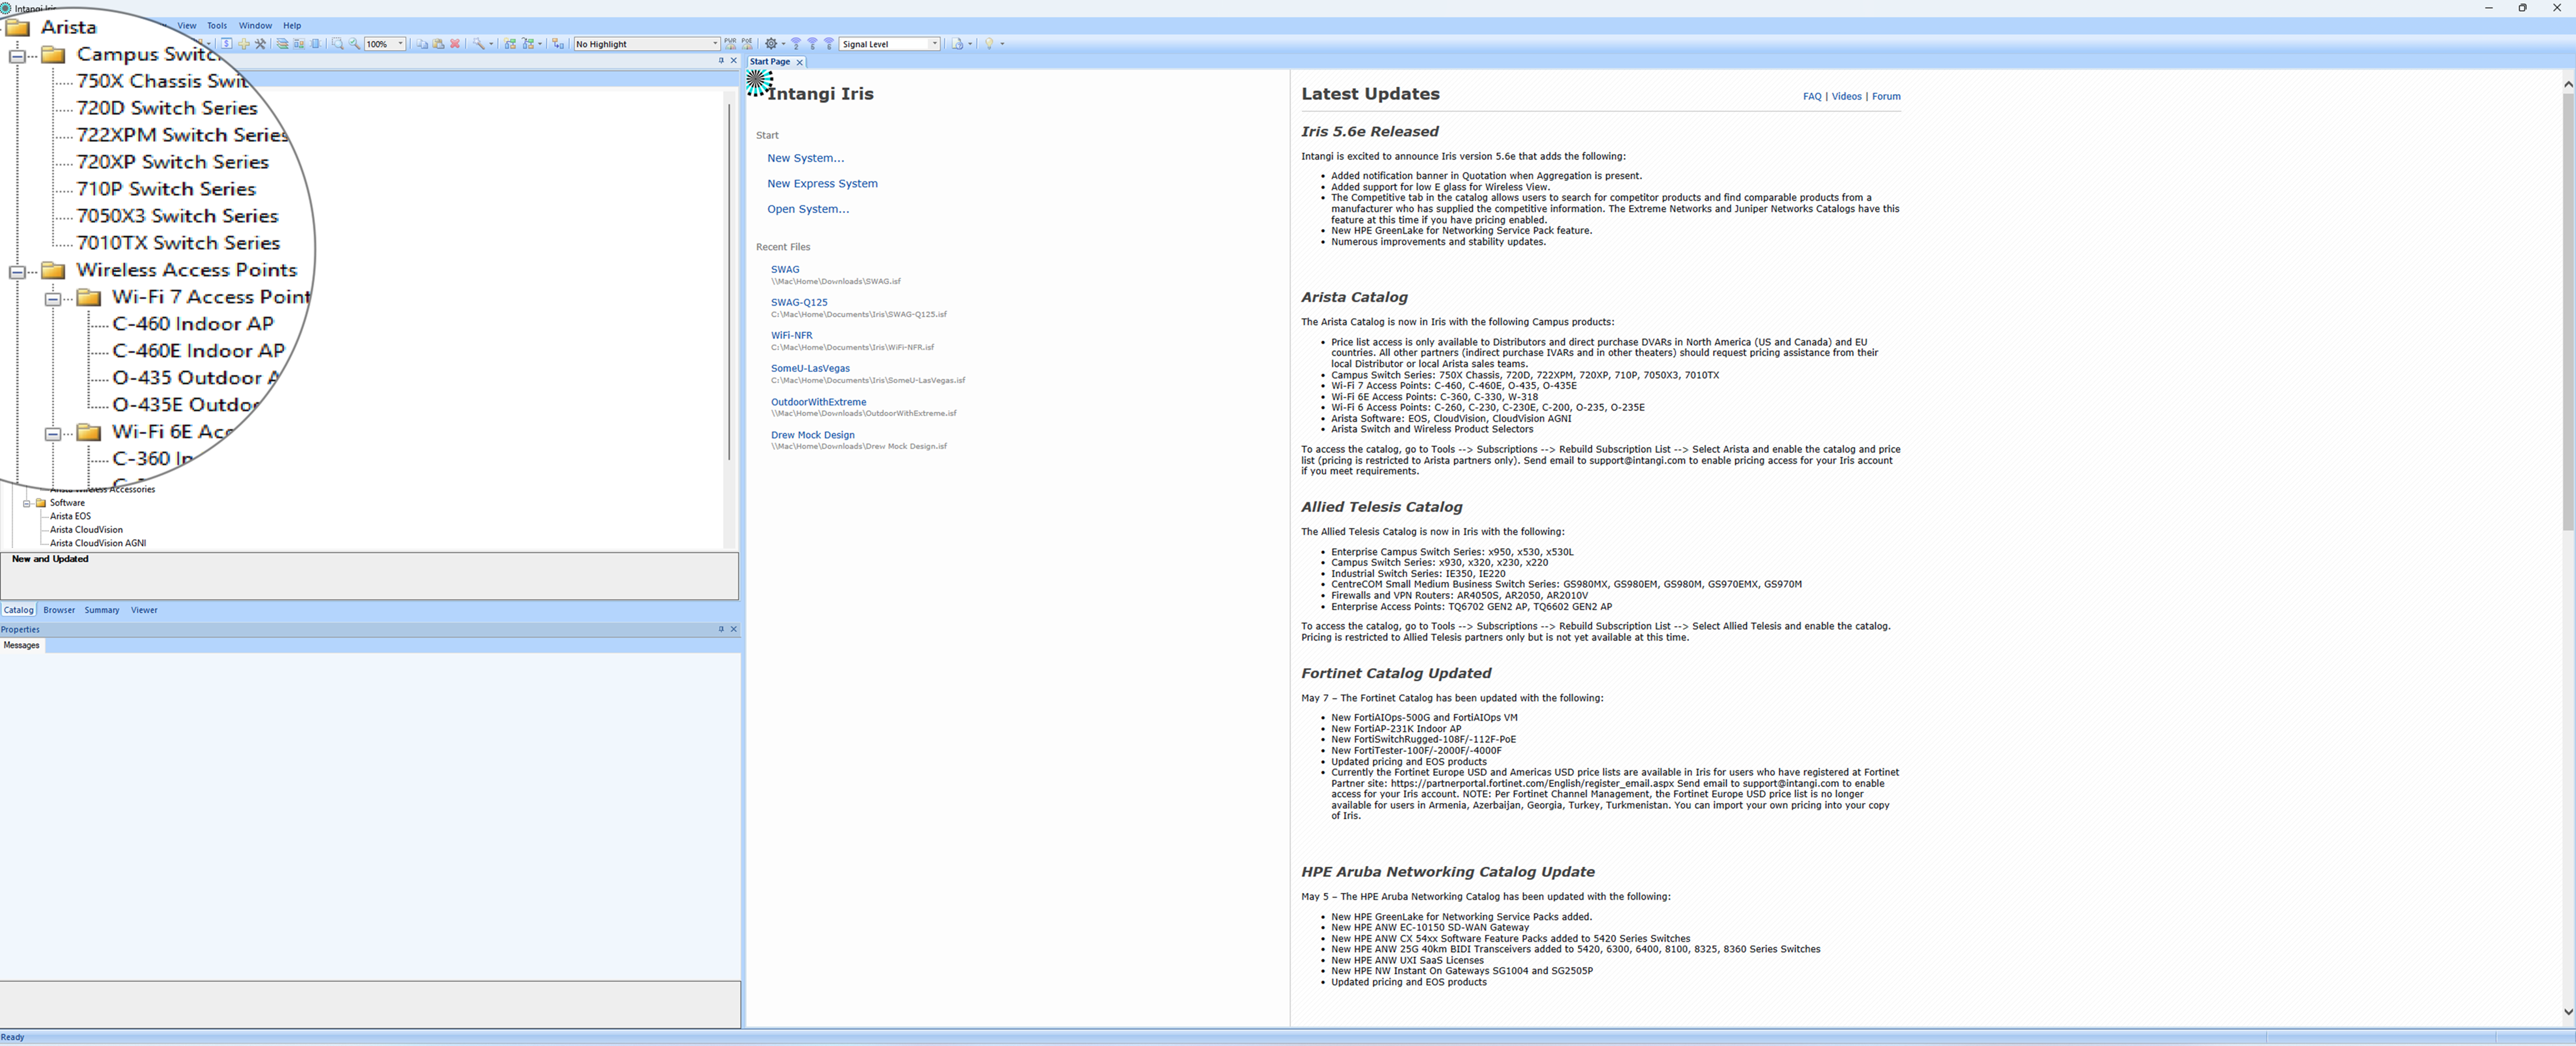The width and height of the screenshot is (2576, 1046).
Task: Click the paste clipboard toolbar icon
Action: [438, 44]
